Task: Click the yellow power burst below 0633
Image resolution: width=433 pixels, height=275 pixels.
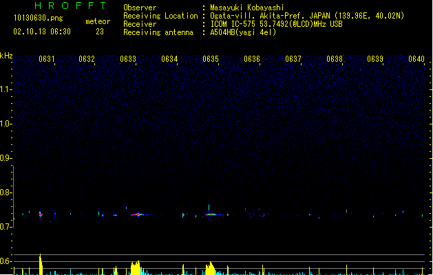Action: (x=136, y=268)
